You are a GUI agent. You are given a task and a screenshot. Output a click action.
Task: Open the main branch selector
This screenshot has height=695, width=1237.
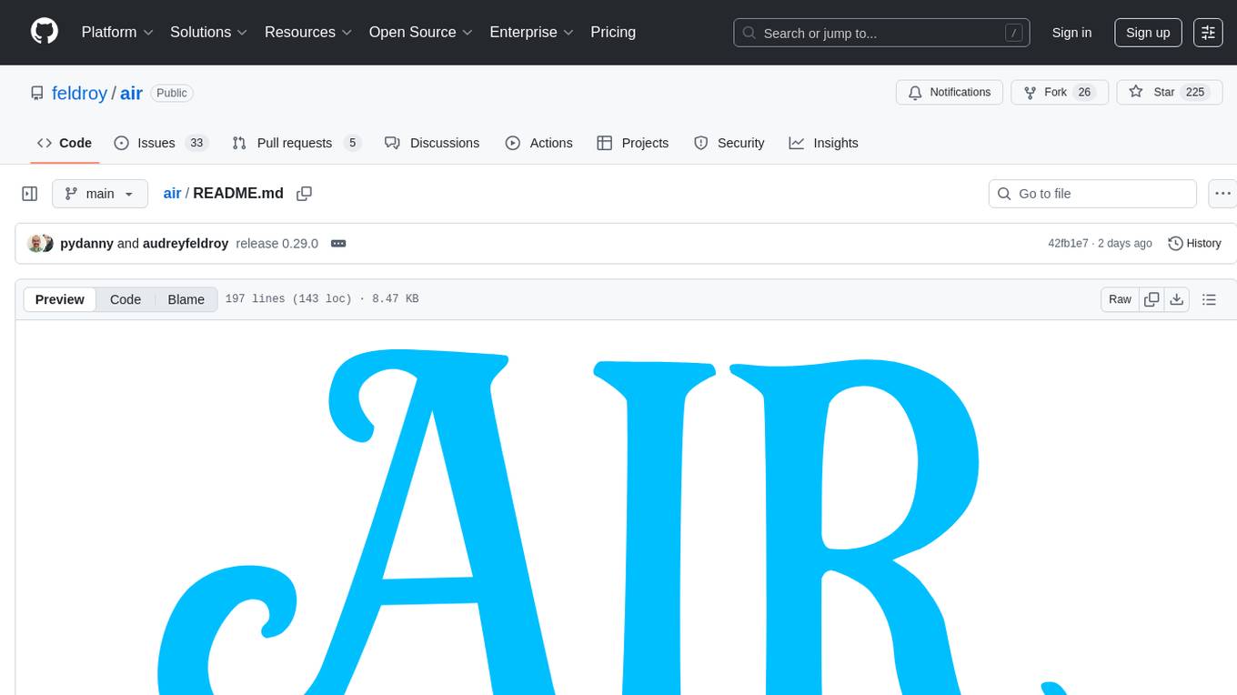click(100, 194)
